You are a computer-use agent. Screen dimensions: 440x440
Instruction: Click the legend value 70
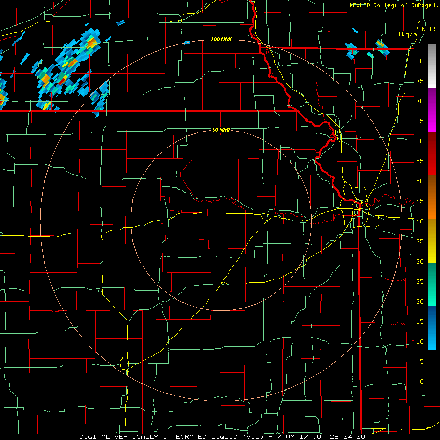420,101
